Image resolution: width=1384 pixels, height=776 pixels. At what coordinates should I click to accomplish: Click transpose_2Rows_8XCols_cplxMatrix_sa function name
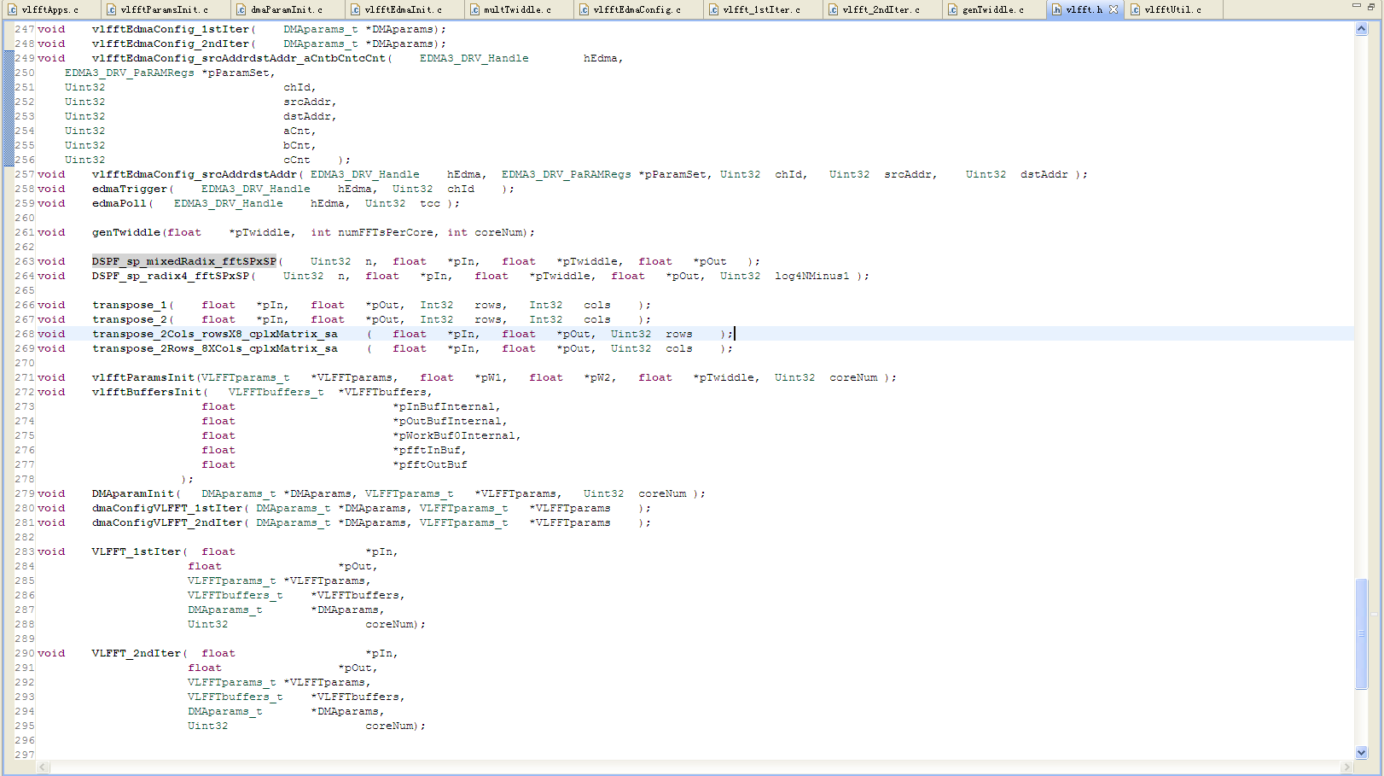tap(215, 348)
